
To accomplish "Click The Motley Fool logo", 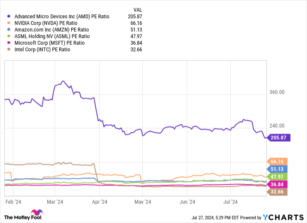I will point(24,214).
